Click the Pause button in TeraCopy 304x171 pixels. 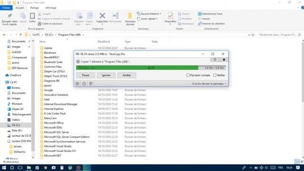(x=85, y=75)
